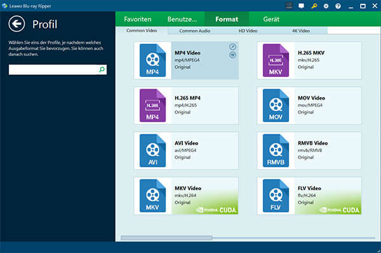This screenshot has height=253, width=381.
Task: Click the blue MKV file icon
Action: point(152,196)
